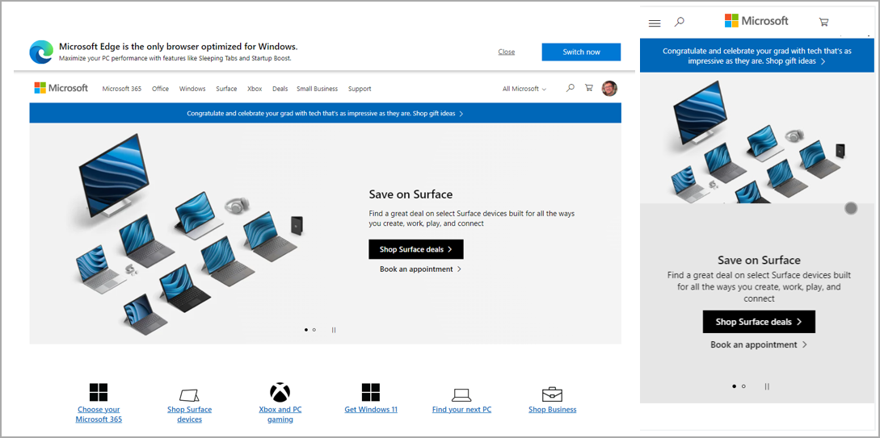Open the user profile avatar
The width and height of the screenshot is (880, 438).
(609, 88)
